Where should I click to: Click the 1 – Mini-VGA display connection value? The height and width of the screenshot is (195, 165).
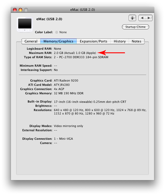pos(63,139)
